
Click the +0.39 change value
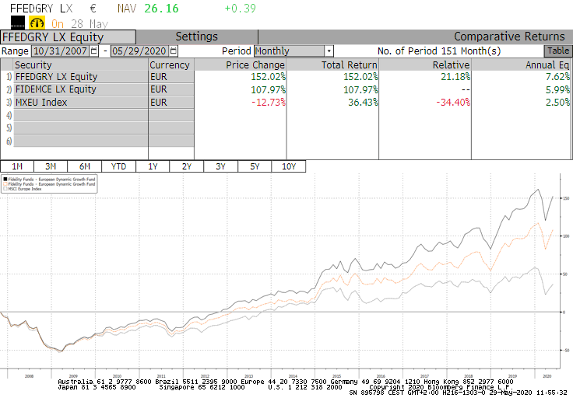tap(240, 8)
